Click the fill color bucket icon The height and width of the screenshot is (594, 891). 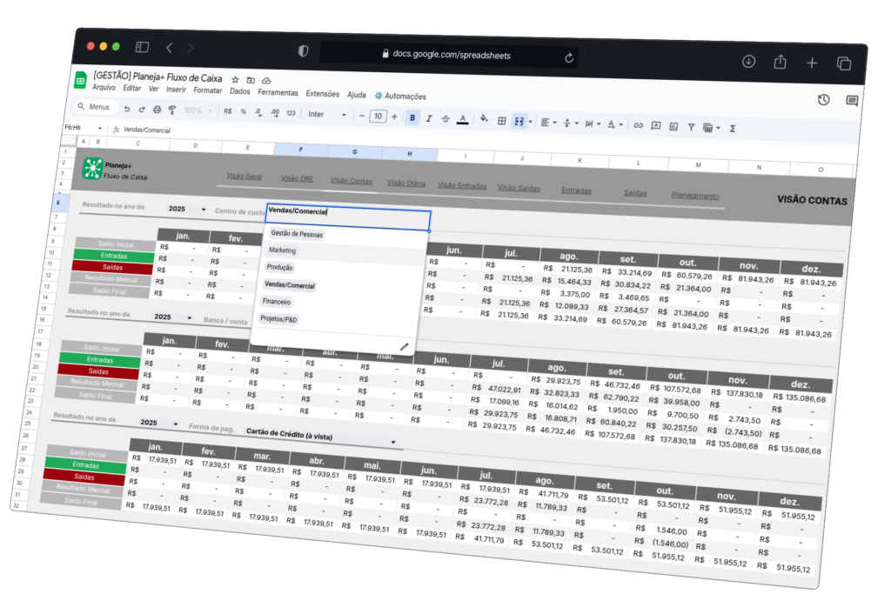484,120
